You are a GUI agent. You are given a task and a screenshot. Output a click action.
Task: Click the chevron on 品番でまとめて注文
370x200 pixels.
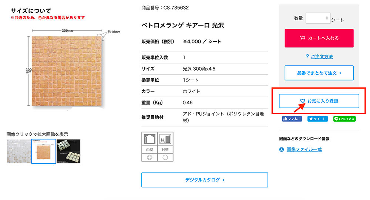[x=340, y=73]
